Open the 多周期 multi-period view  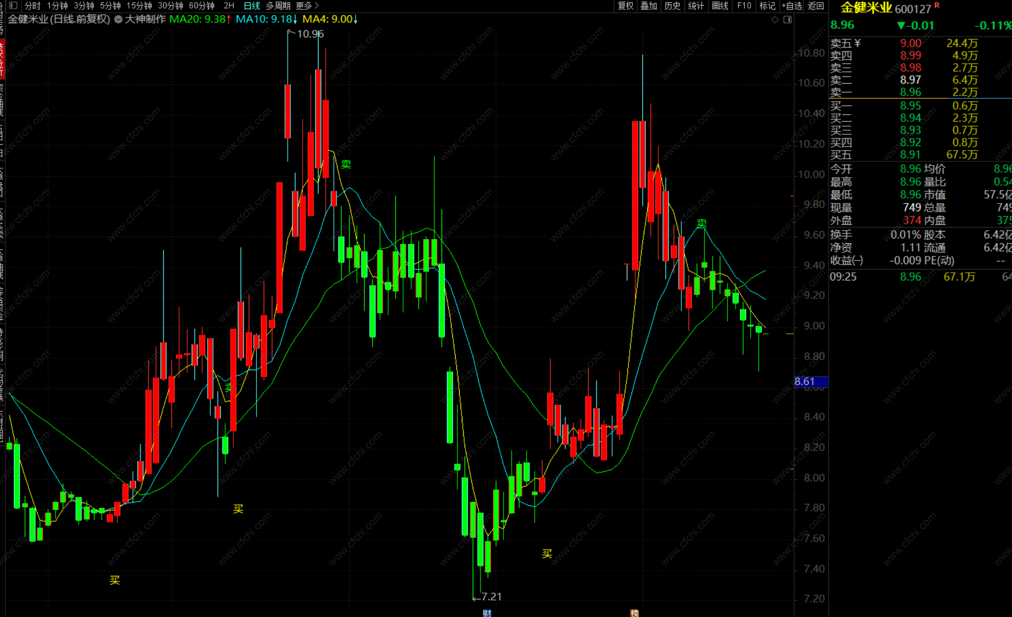pyautogui.click(x=278, y=6)
